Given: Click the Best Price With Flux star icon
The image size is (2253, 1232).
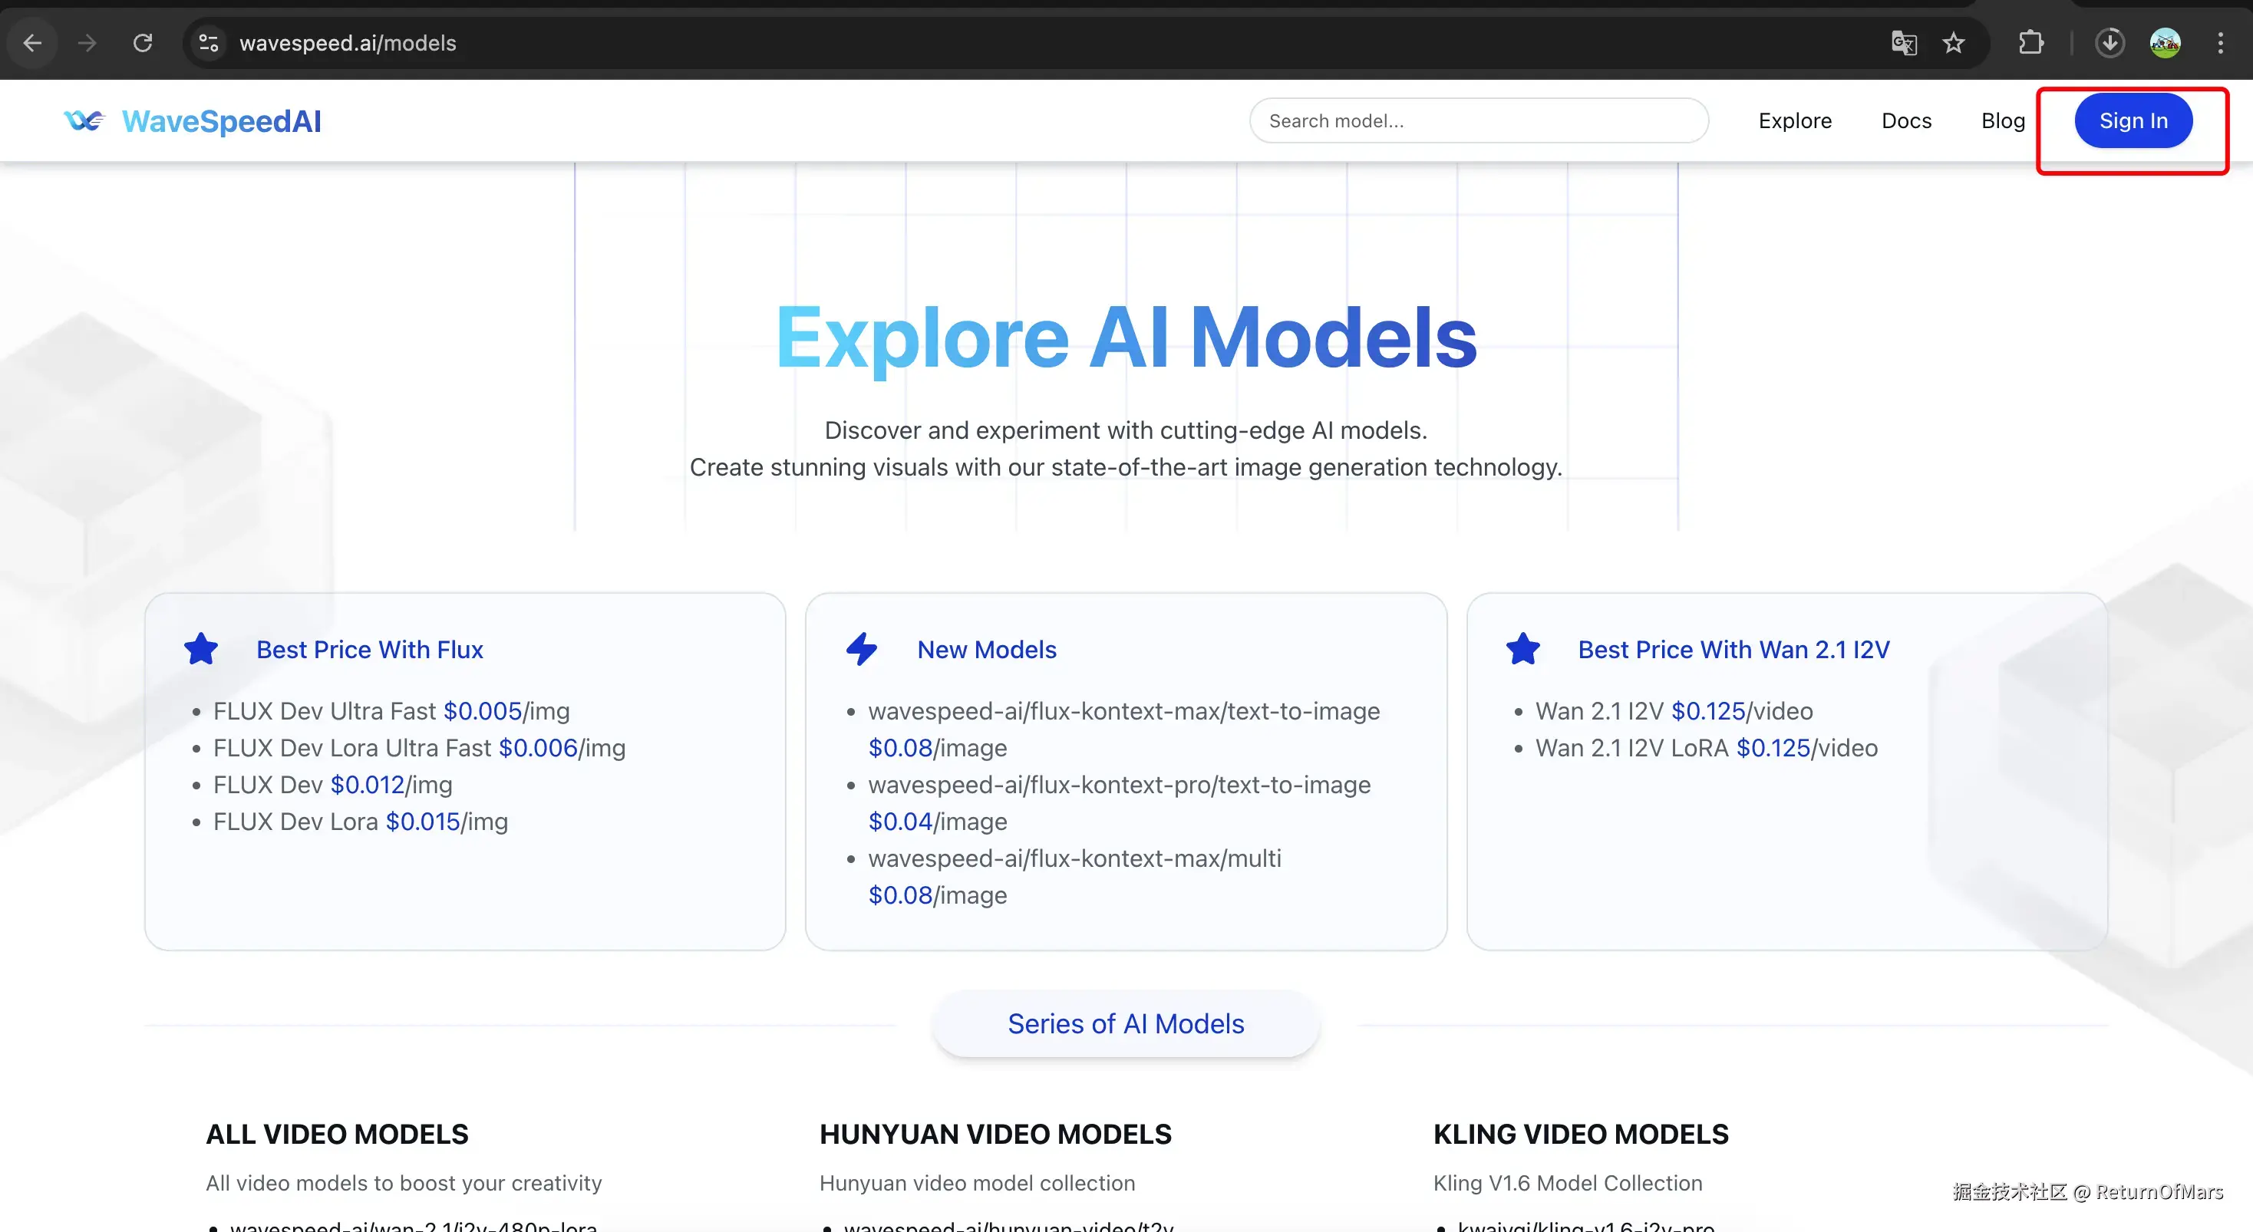Looking at the screenshot, I should click(x=201, y=649).
